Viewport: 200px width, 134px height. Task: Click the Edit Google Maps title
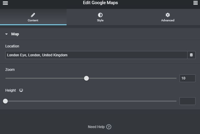click(x=100, y=3)
